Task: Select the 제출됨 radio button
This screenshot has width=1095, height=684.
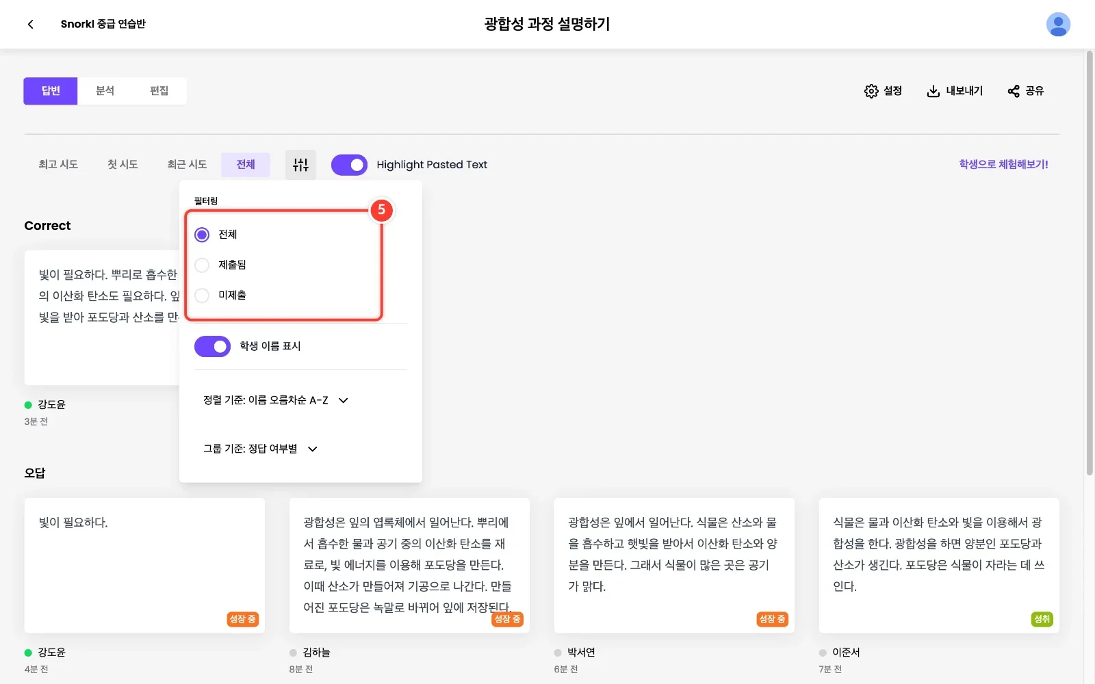Action: 202,265
